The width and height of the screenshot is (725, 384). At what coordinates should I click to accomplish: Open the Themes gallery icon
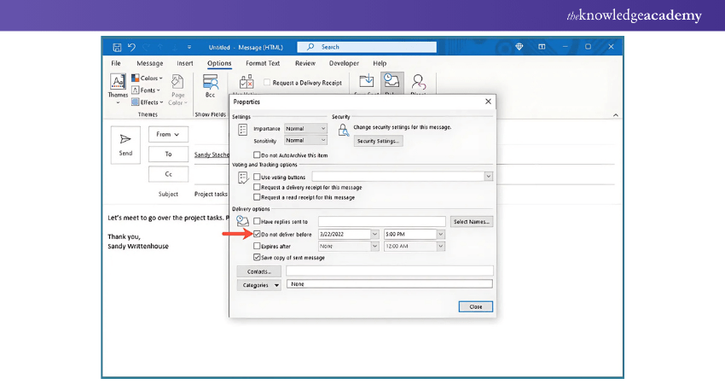coord(118,83)
